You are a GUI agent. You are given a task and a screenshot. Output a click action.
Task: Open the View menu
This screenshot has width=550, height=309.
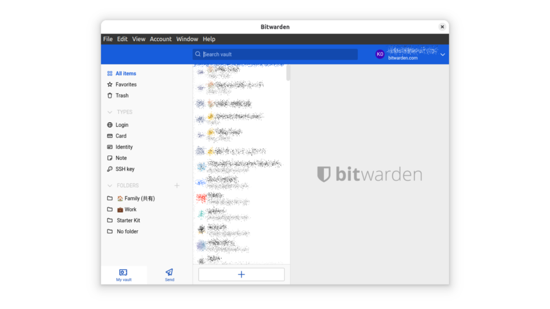pos(139,39)
